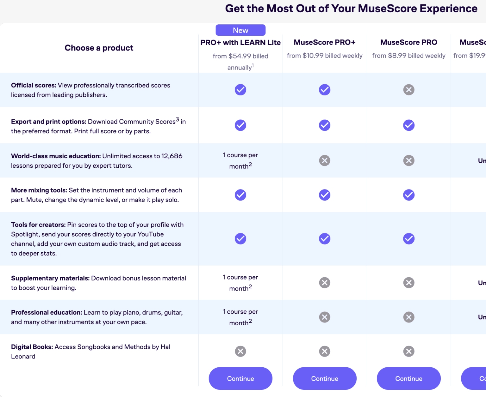Screen dimensions: 486x397
Task: Click the X for Digital Books under PRO+ with LEARN Lite
Action: click(x=240, y=351)
